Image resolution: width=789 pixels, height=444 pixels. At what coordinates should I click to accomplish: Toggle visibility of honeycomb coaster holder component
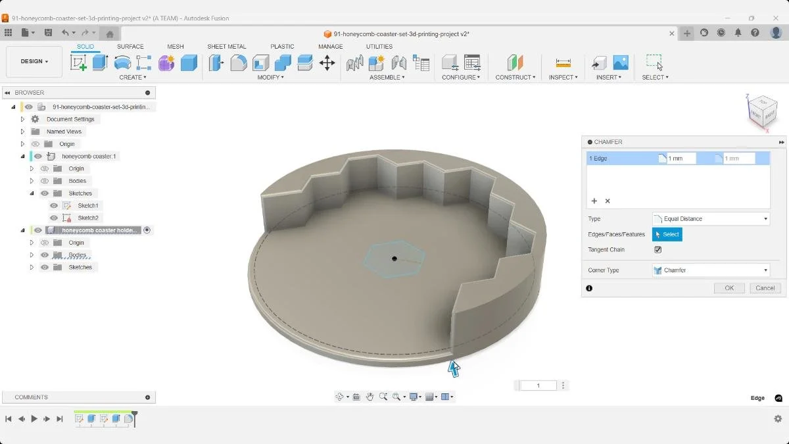(x=38, y=230)
